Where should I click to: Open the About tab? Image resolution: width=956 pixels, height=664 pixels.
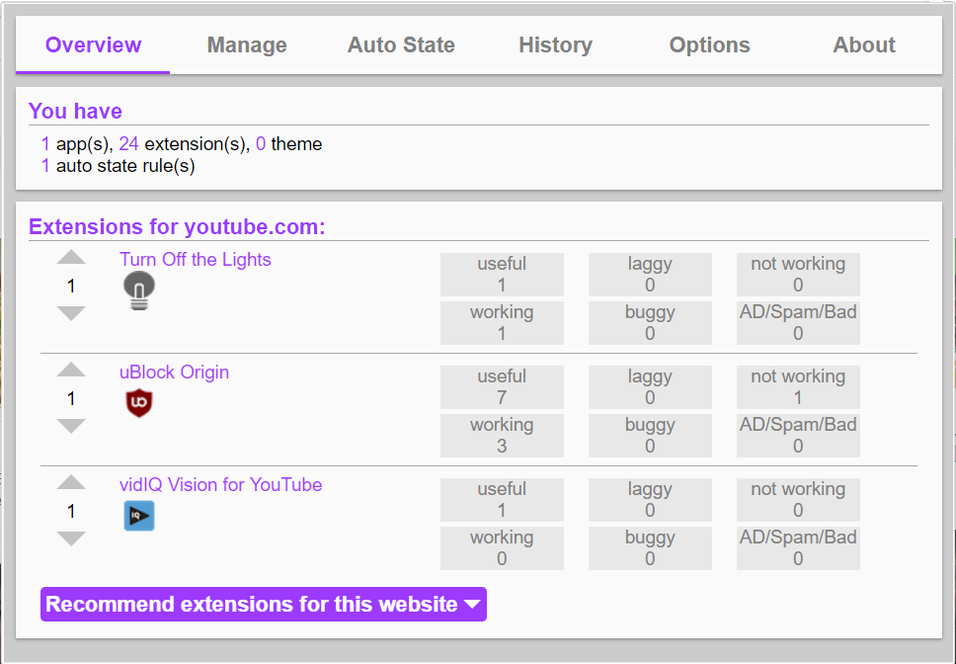(864, 45)
